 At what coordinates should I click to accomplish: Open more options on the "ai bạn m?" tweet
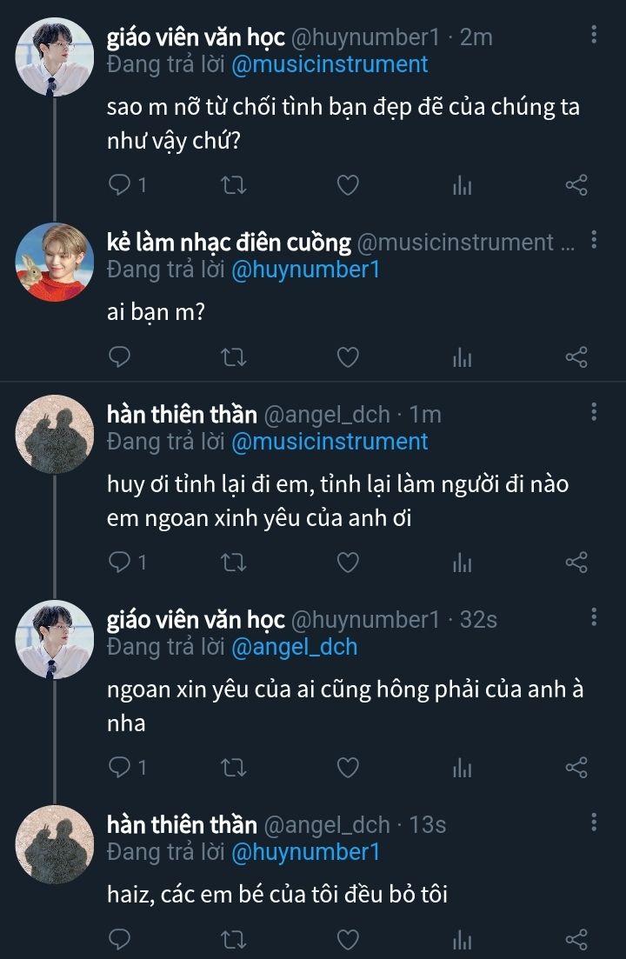point(594,240)
